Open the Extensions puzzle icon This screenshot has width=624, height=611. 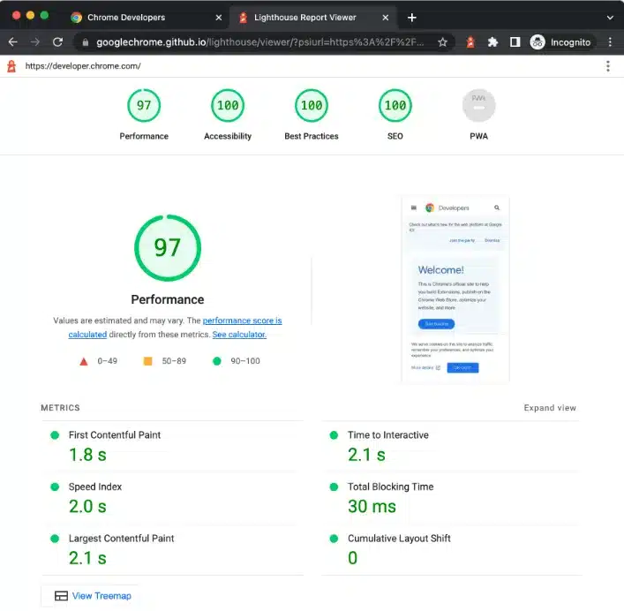pyautogui.click(x=493, y=41)
